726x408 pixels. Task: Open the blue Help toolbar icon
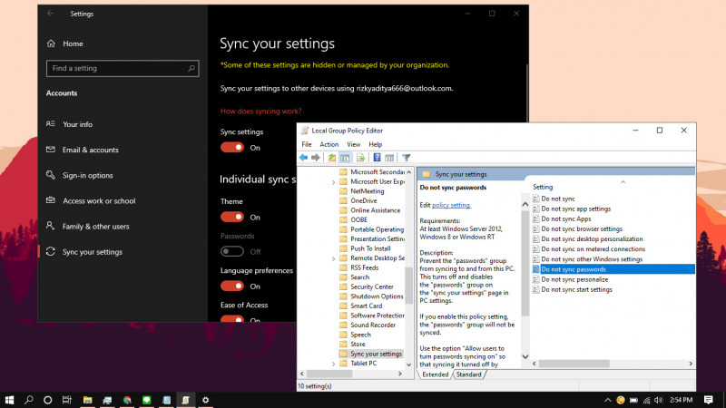[377, 158]
